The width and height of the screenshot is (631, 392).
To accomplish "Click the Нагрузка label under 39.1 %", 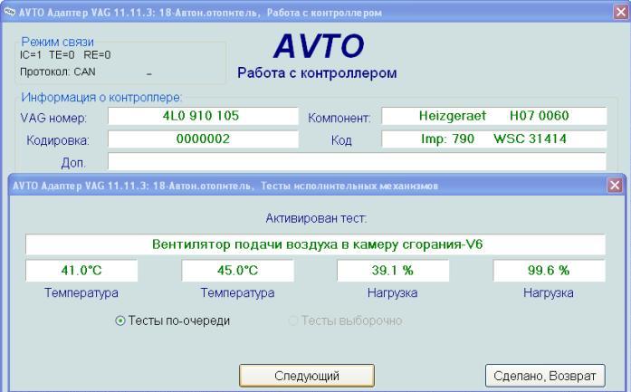I will coord(392,293).
